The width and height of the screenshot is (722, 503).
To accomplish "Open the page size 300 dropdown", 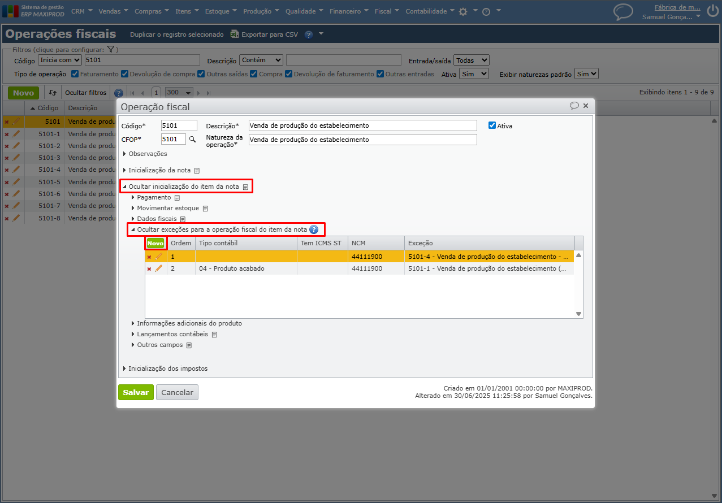I will point(180,93).
